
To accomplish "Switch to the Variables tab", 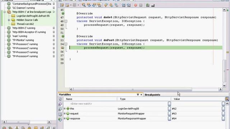I will pyautogui.click(x=65, y=95).
